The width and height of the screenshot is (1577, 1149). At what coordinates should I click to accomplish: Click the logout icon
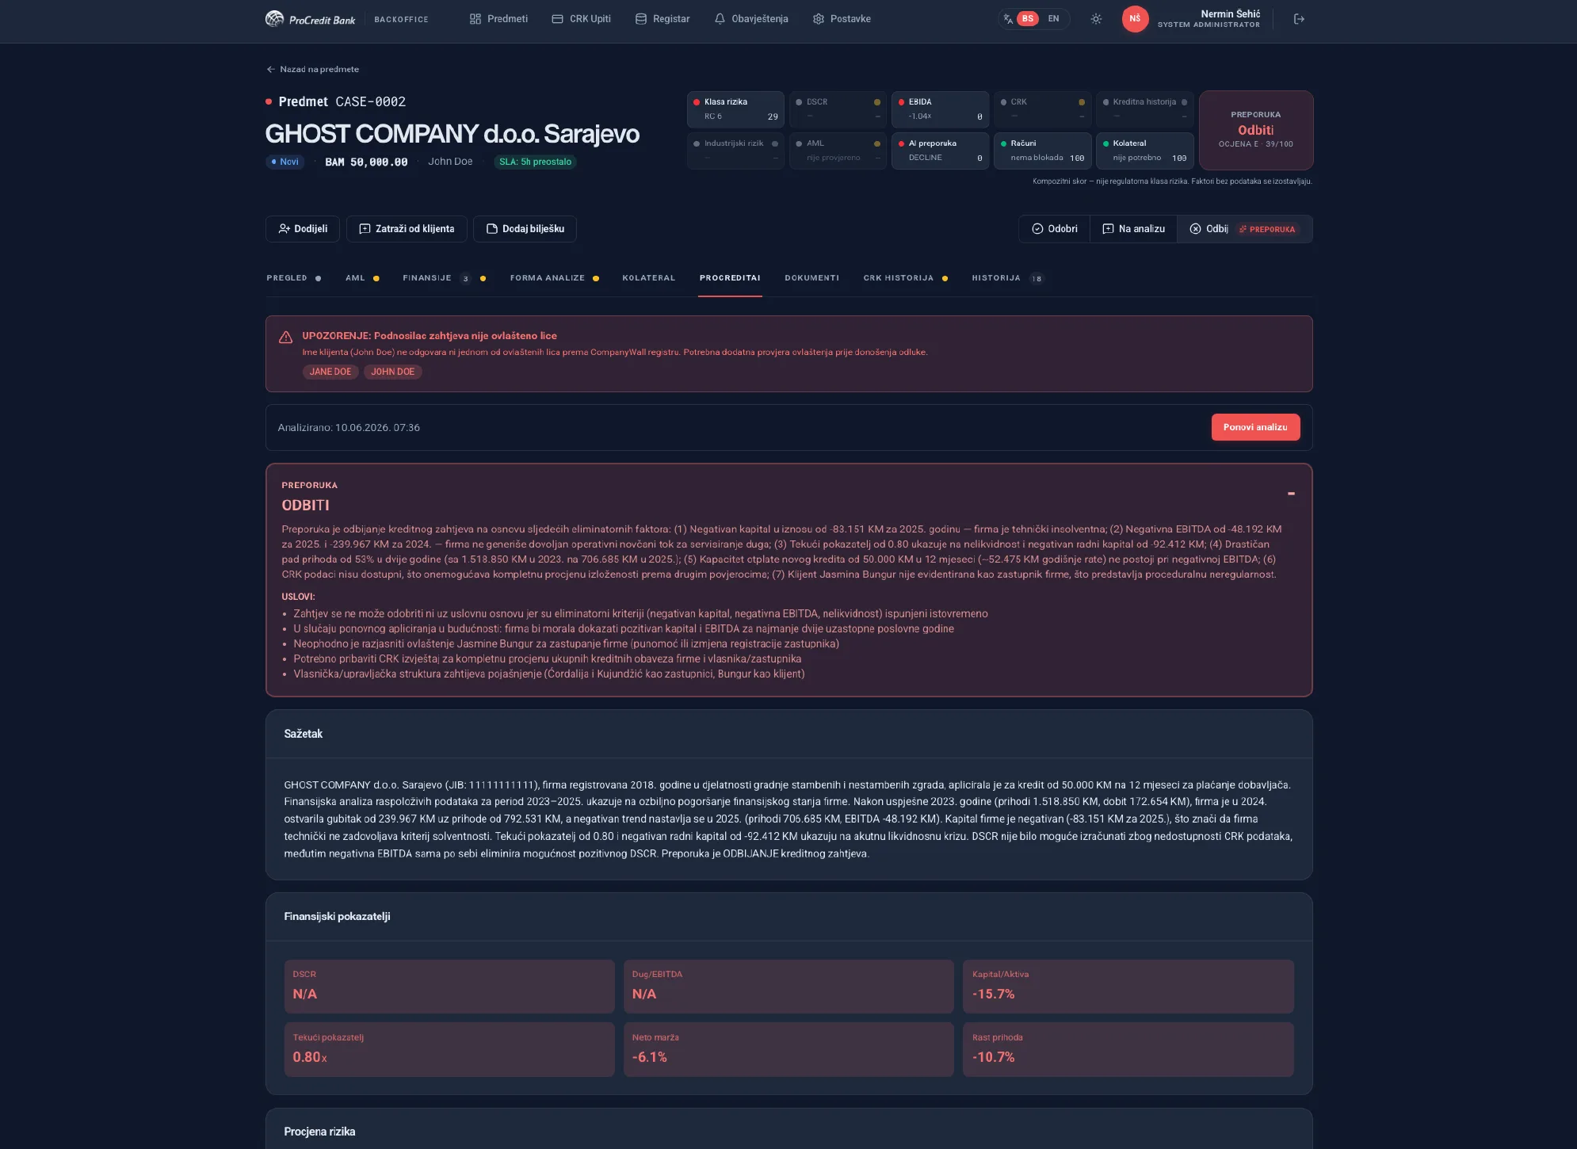(x=1299, y=19)
